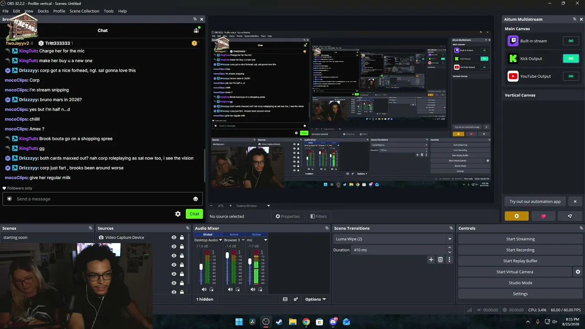
Task: Open the Profile menu
Action: point(59,11)
